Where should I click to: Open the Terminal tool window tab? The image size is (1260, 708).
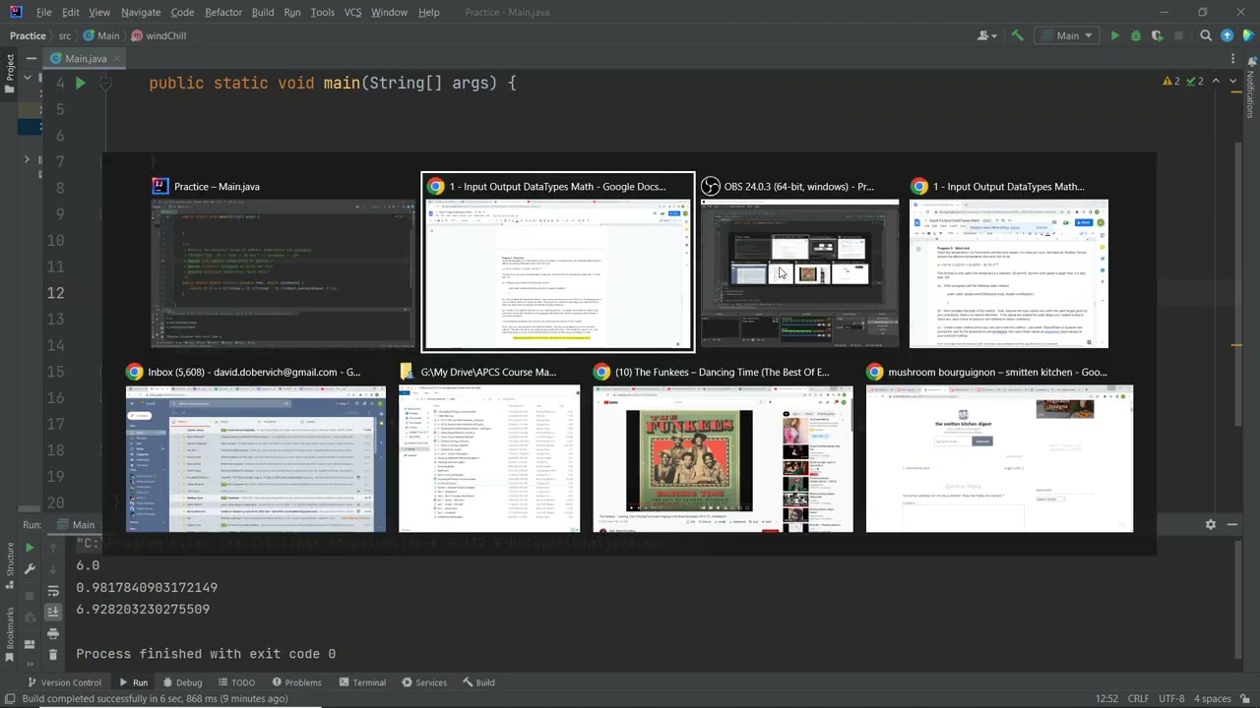point(361,682)
